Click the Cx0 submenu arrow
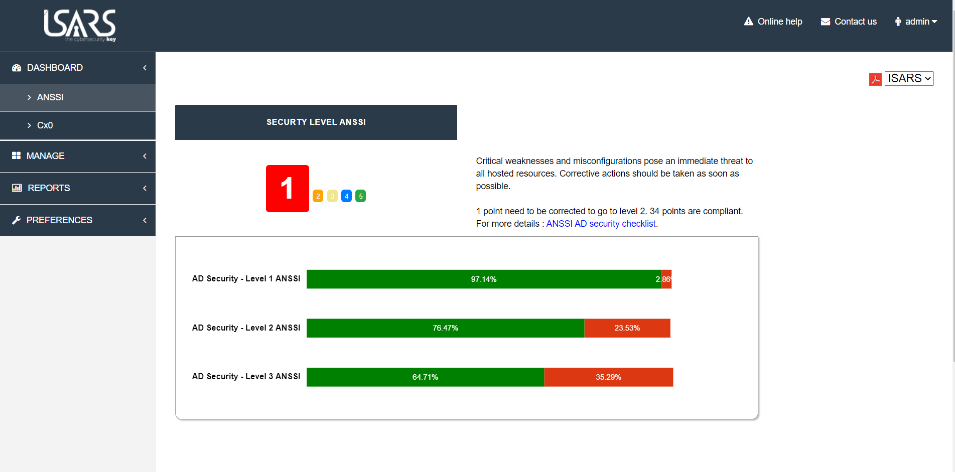 click(x=29, y=125)
